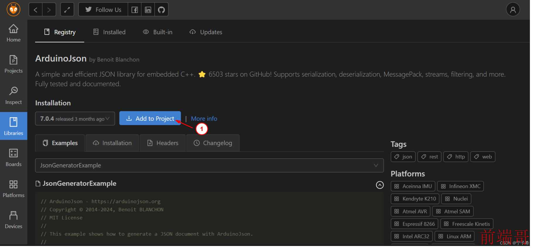Click the rest tag
534x248 pixels.
(x=430, y=157)
